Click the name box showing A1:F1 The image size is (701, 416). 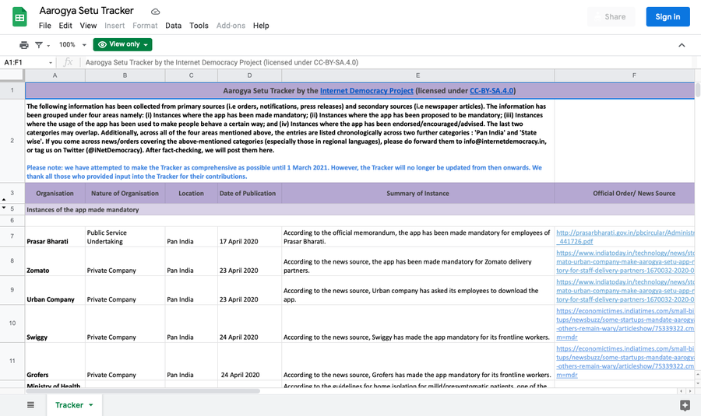pos(25,62)
